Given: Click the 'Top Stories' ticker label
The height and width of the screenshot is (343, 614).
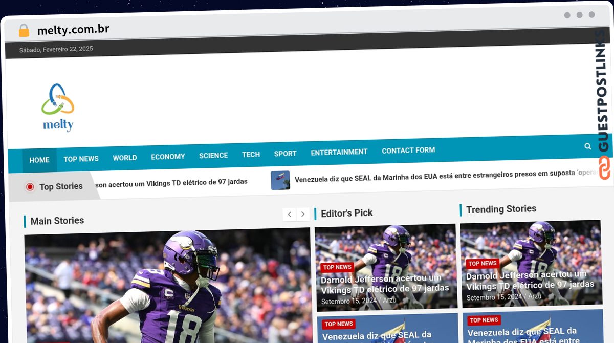Looking at the screenshot, I should 61,186.
